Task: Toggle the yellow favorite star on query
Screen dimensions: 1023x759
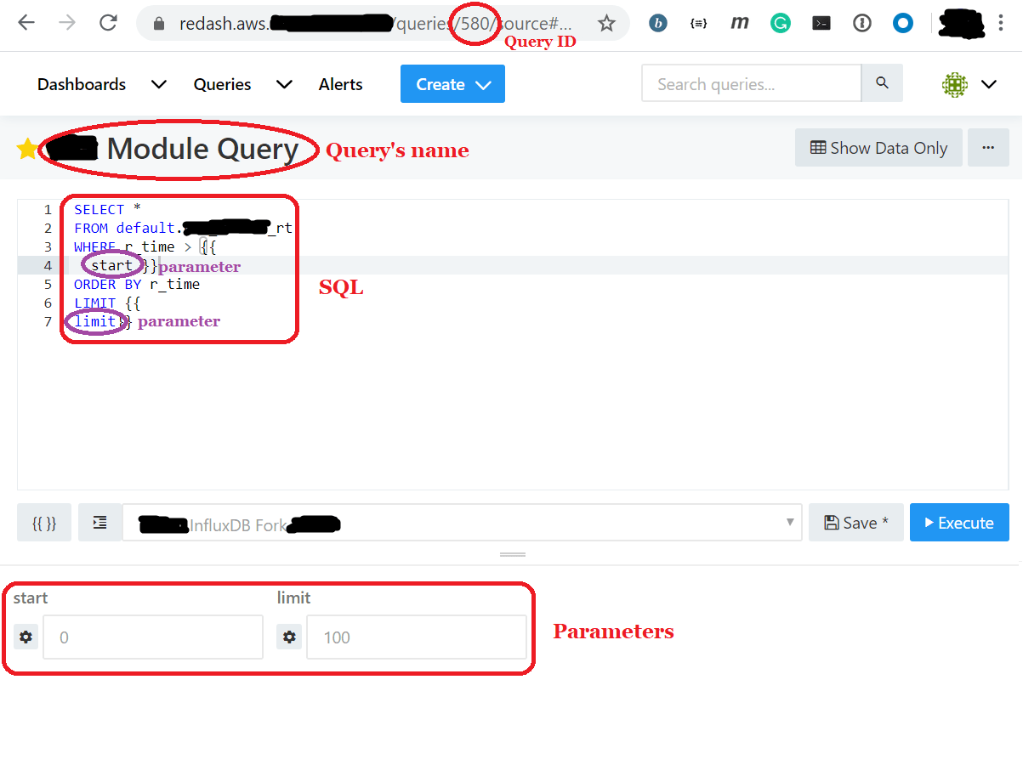Action: 27,150
